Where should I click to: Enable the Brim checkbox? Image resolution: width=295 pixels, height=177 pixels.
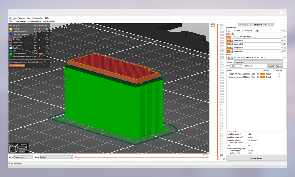[250, 65]
